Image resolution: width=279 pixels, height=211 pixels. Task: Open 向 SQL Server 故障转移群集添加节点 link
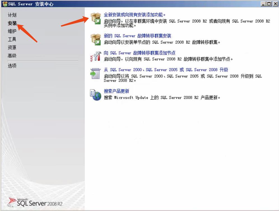(x=139, y=53)
